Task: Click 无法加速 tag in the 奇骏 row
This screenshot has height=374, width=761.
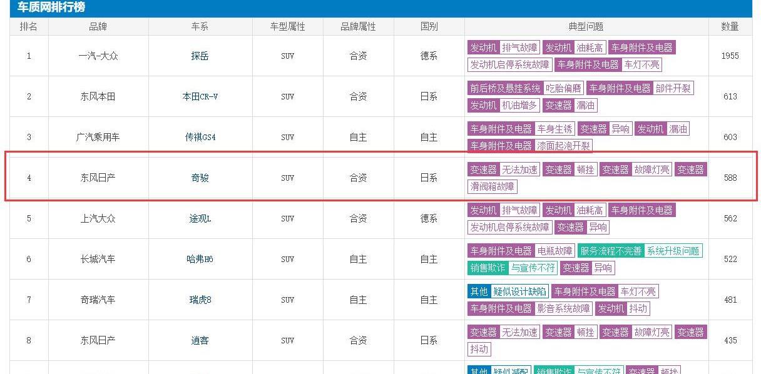Action: pyautogui.click(x=519, y=169)
